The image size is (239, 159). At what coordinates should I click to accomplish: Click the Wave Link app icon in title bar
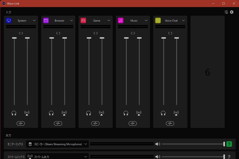click(4, 3)
